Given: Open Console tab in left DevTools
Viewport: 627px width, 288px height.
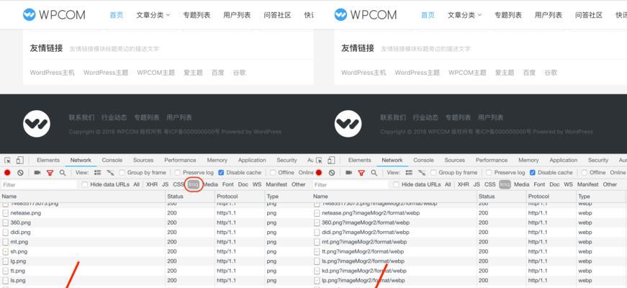Looking at the screenshot, I should 112,160.
